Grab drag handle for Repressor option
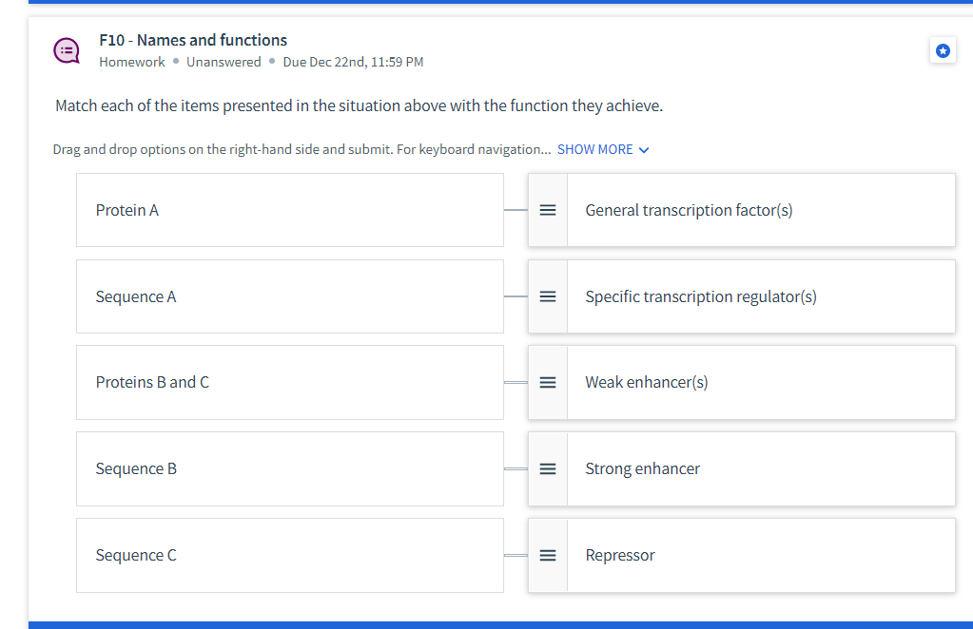This screenshot has width=973, height=629. (548, 555)
